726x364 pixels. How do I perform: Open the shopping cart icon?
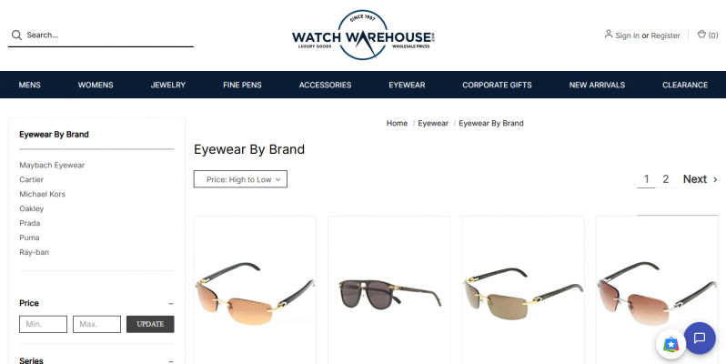coord(701,35)
